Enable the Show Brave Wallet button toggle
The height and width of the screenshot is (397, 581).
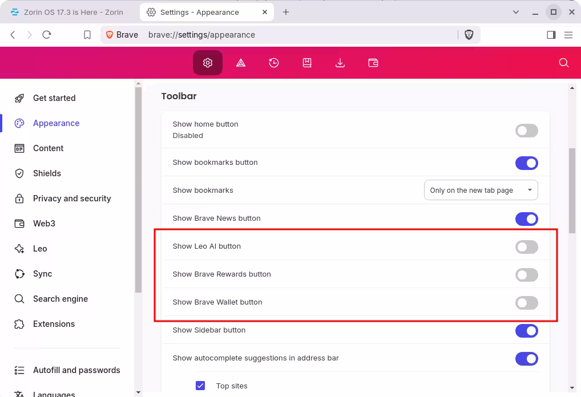527,303
